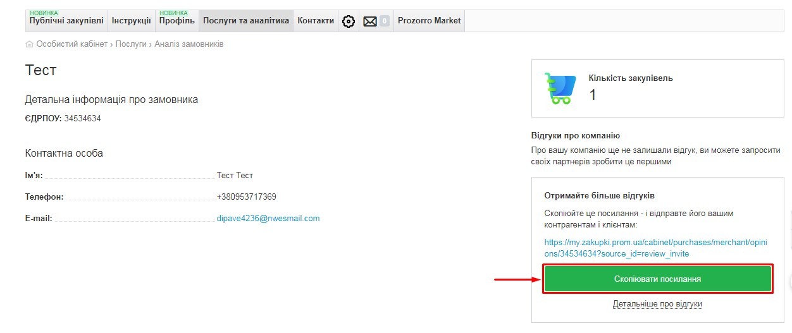Viewport: 792px width, 333px height.
Task: Open the settings gear icon
Action: [348, 21]
